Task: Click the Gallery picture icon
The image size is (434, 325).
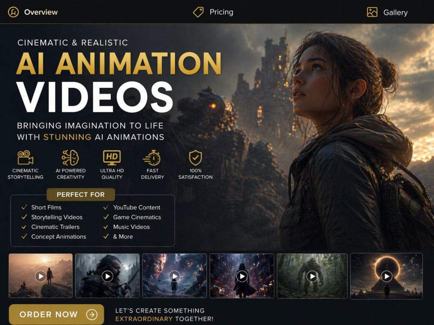Action: [372, 12]
